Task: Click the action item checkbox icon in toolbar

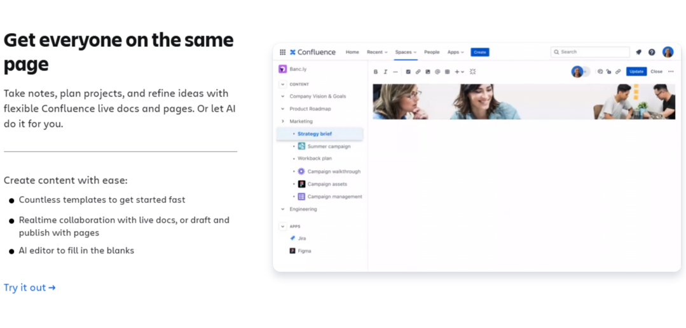Action: click(x=408, y=72)
